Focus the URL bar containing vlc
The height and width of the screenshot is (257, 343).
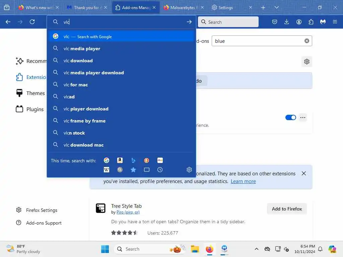pyautogui.click(x=121, y=22)
